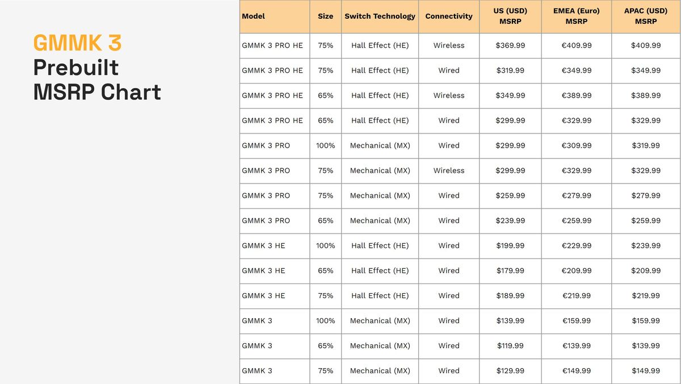Click the EMEA (Euro) MSRP header

[576, 16]
